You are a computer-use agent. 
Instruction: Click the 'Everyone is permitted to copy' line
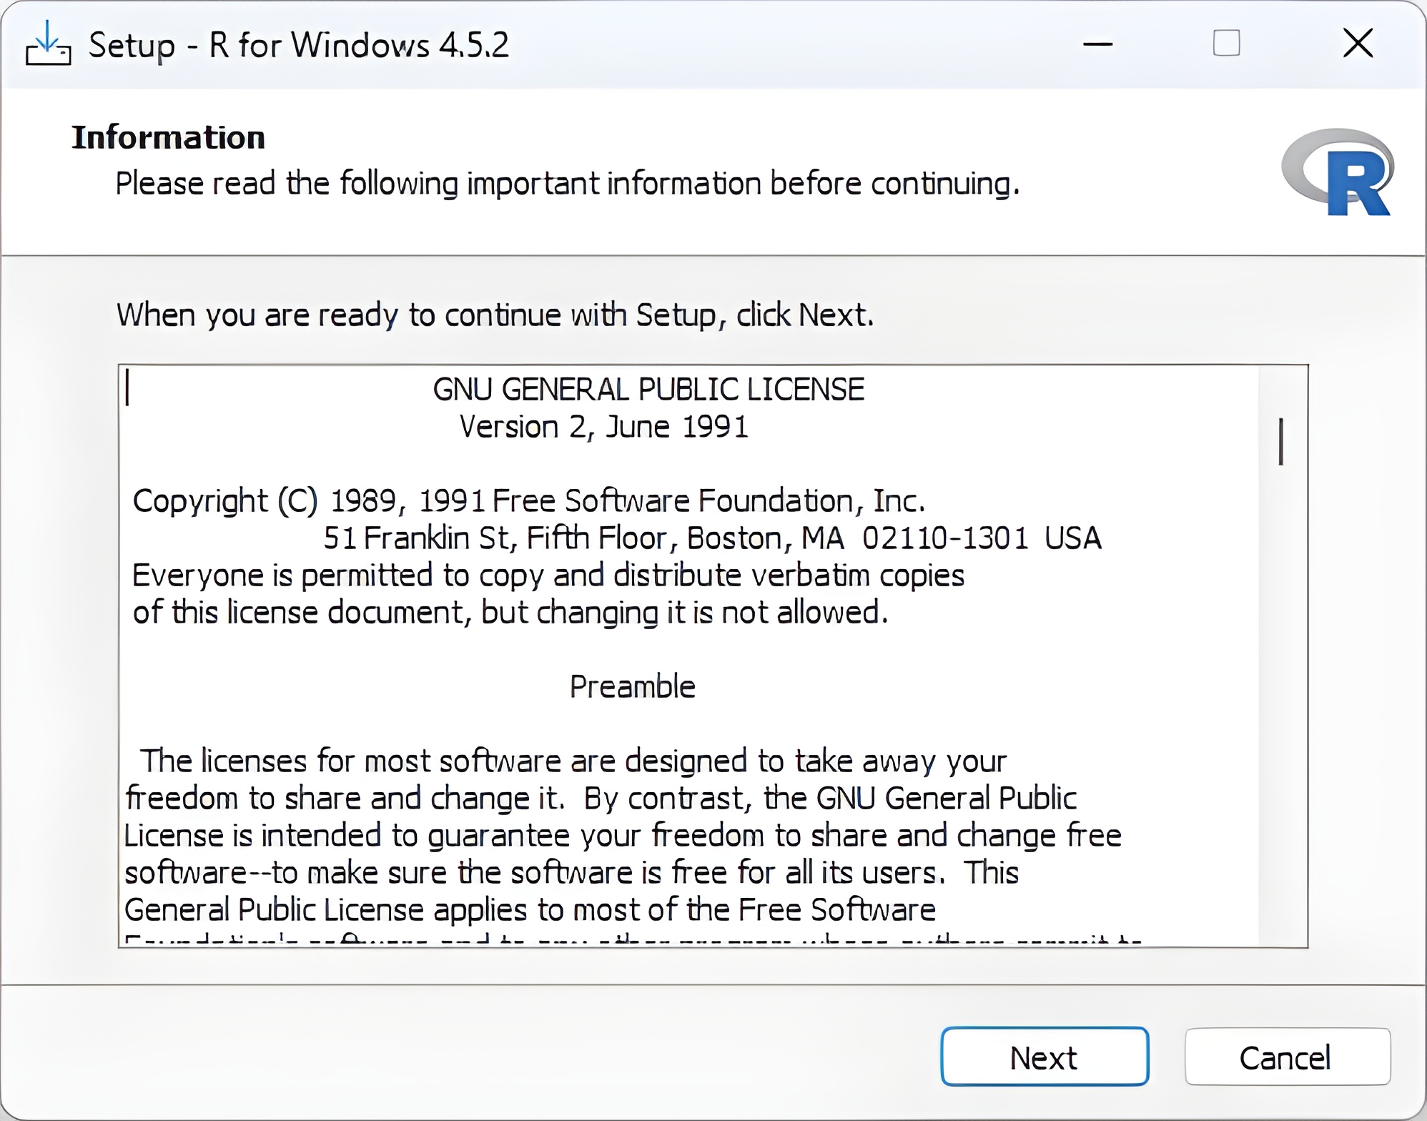click(x=548, y=576)
